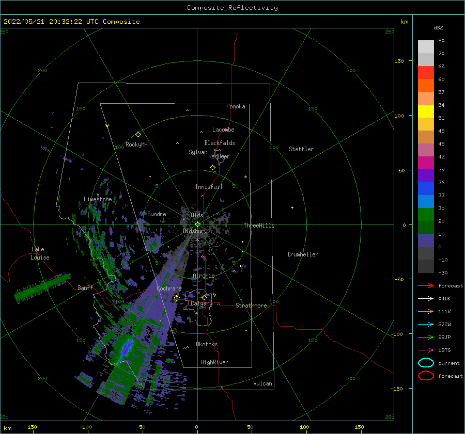Click the yellow diamond radar marker near Olds

tap(197, 224)
